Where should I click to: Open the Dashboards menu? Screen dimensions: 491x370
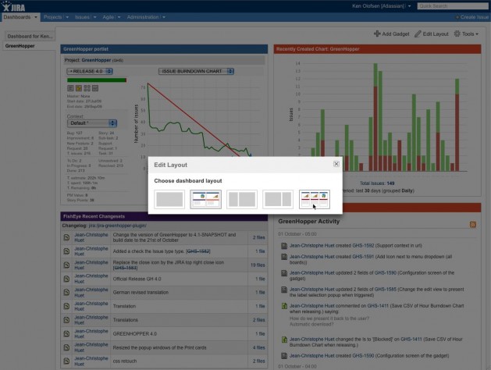[x=20, y=17]
